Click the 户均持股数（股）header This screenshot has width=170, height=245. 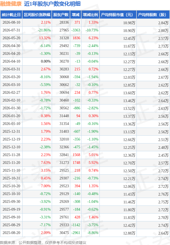pyautogui.click(x=153, y=15)
